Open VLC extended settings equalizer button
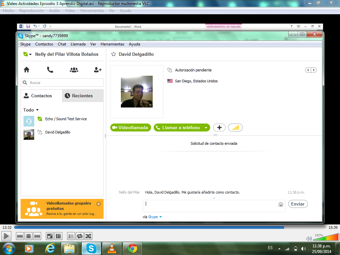The image size is (340, 255). coord(58,236)
